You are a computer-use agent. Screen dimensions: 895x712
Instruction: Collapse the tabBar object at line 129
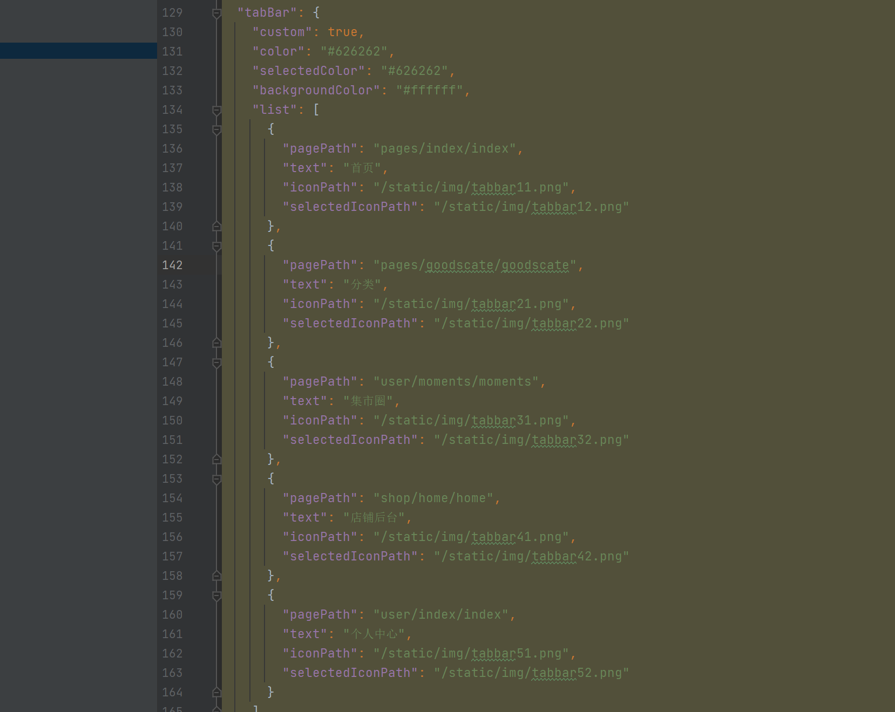[216, 12]
